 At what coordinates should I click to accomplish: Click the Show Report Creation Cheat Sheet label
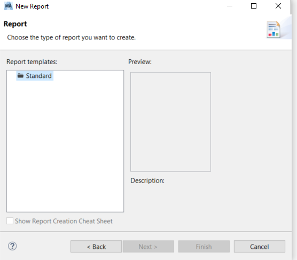coord(64,221)
